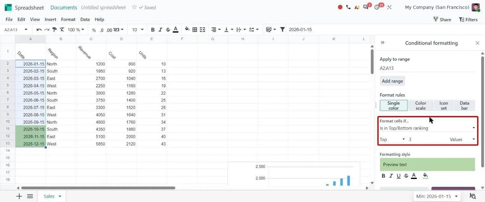
Task: Click the user avatar in top right
Action: click(x=476, y=7)
